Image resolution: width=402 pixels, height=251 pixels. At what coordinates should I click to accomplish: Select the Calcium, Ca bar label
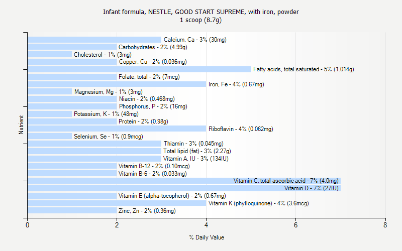[x=194, y=40]
